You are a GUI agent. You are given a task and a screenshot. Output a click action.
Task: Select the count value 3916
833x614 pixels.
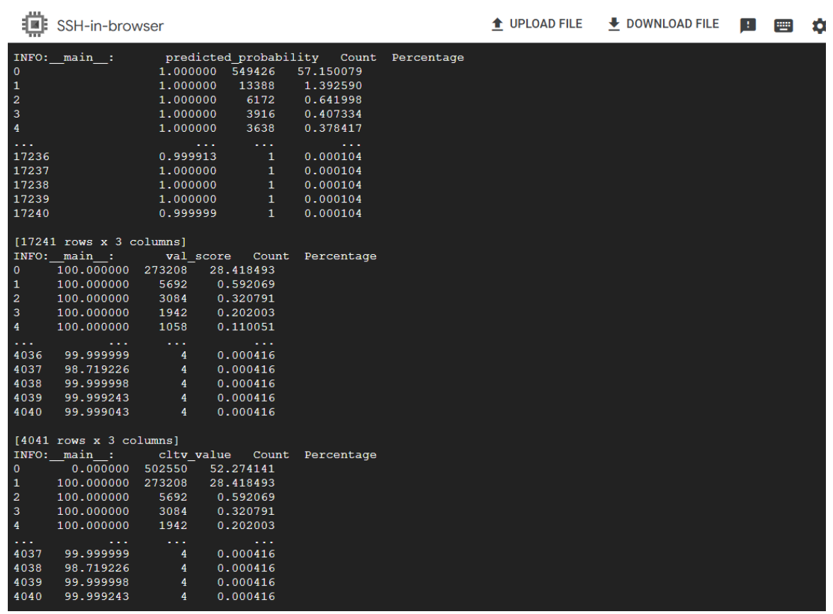(261, 114)
